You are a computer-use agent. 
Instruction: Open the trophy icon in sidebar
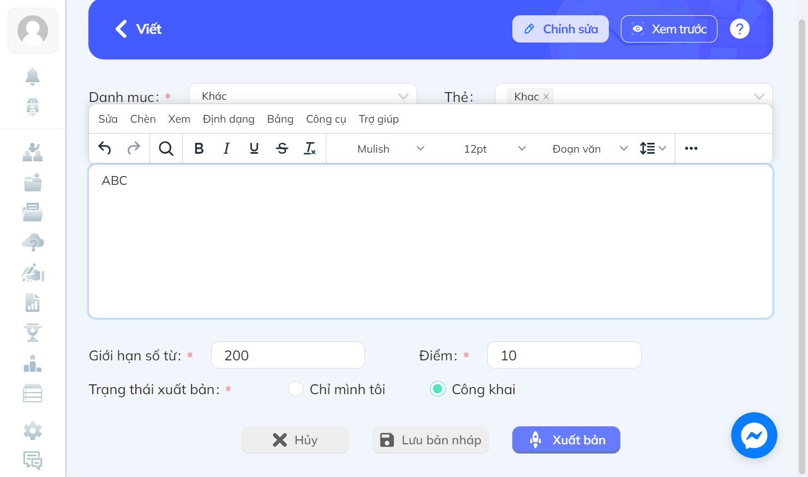coord(33,332)
